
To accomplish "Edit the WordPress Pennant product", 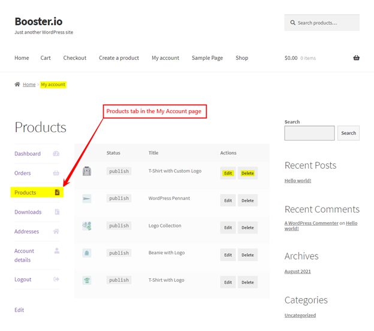I will point(228,201).
